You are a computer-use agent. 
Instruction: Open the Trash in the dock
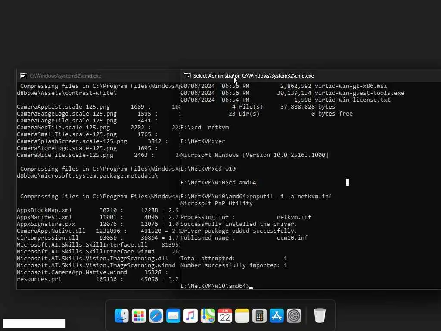320,315
